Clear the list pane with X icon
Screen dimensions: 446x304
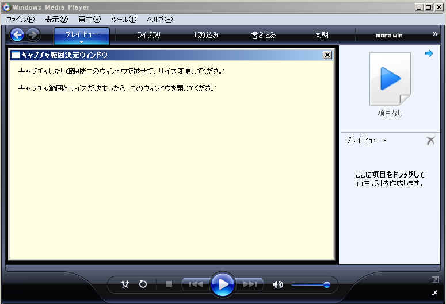430,140
